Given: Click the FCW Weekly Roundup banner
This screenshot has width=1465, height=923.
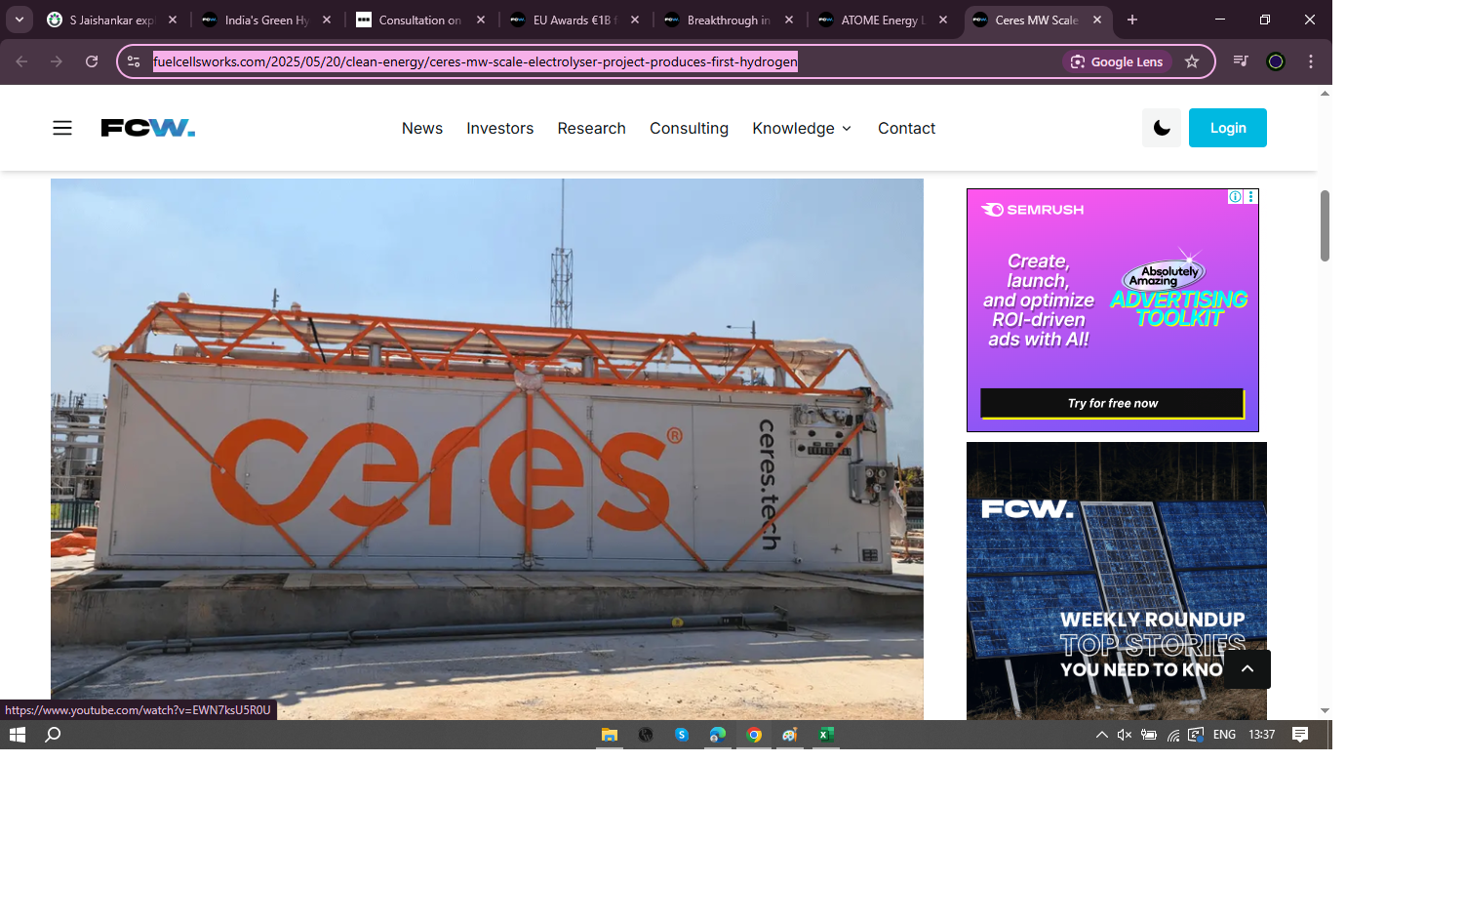Looking at the screenshot, I should point(1117,581).
